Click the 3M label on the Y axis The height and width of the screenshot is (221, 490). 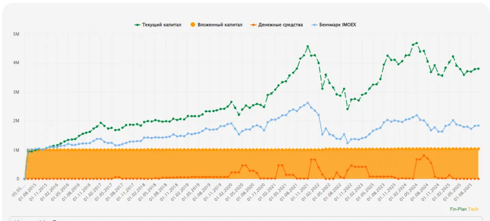coord(16,92)
